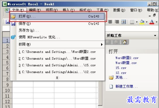
Task: Open recent file 2 Word联盟.csv
Action: 58,59
